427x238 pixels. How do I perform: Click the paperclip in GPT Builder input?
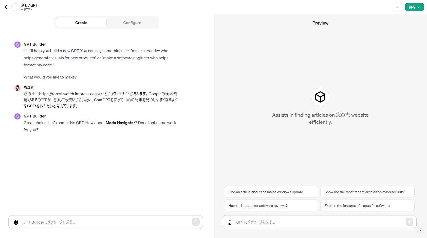(16, 222)
